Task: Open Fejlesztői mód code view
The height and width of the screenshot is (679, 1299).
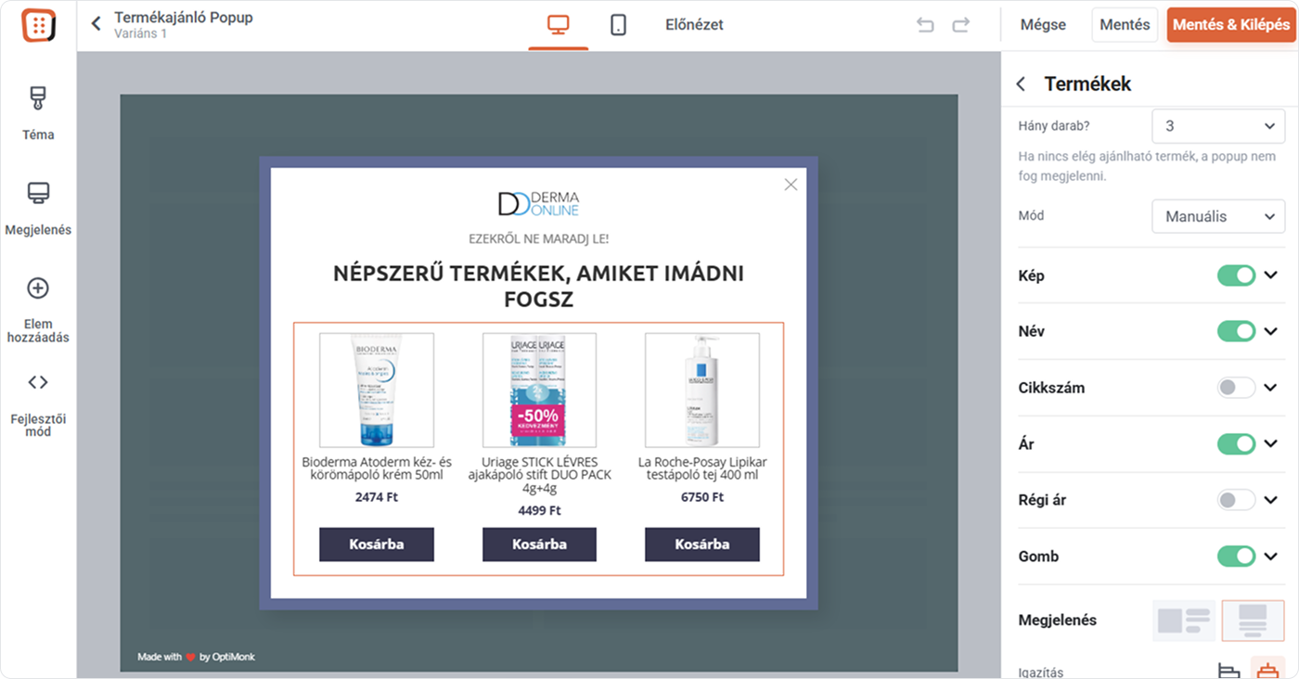Action: coord(38,404)
